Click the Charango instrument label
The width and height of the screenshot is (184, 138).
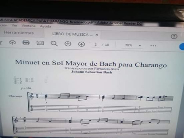[15, 96]
